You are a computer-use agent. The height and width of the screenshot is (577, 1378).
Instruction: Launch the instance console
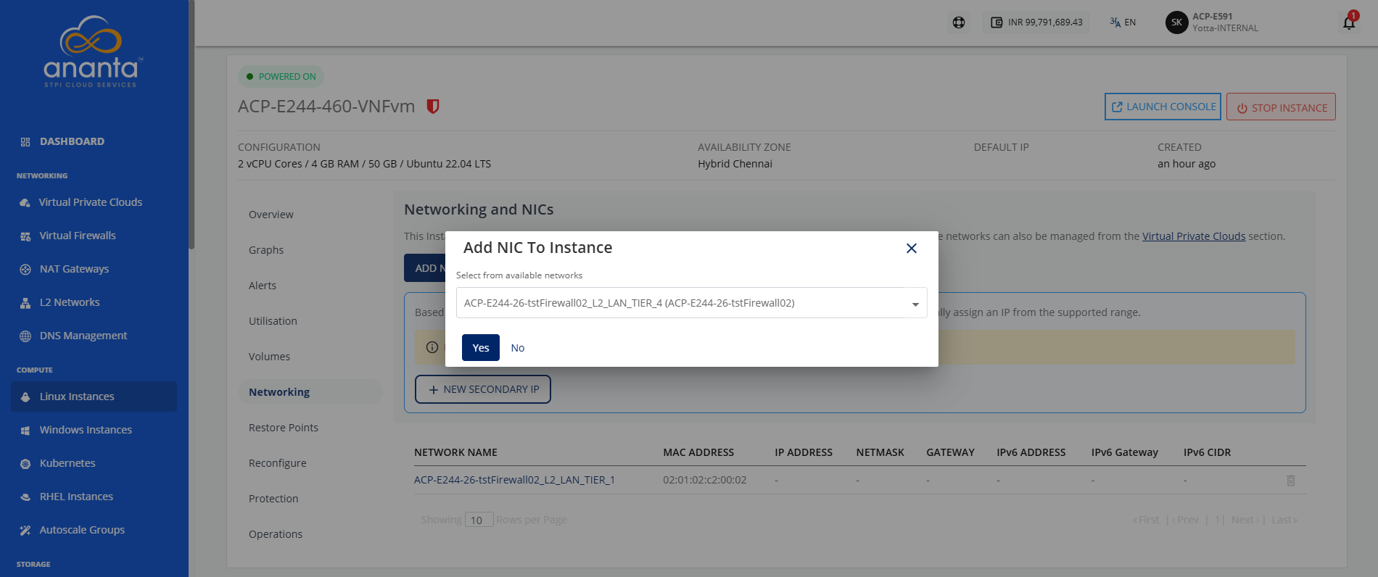tap(1163, 107)
